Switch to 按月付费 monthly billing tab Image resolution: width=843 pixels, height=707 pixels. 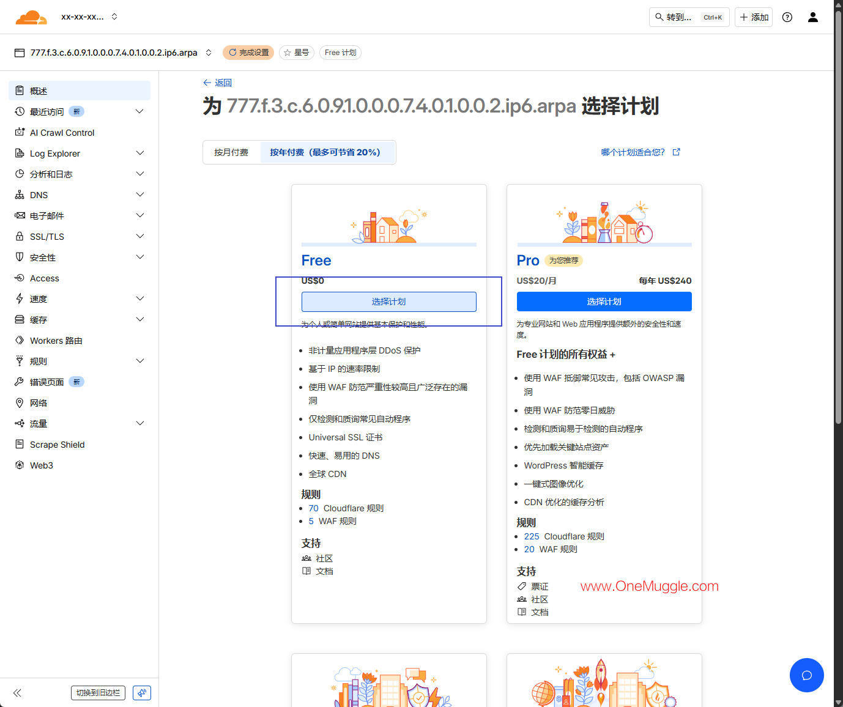click(x=231, y=152)
